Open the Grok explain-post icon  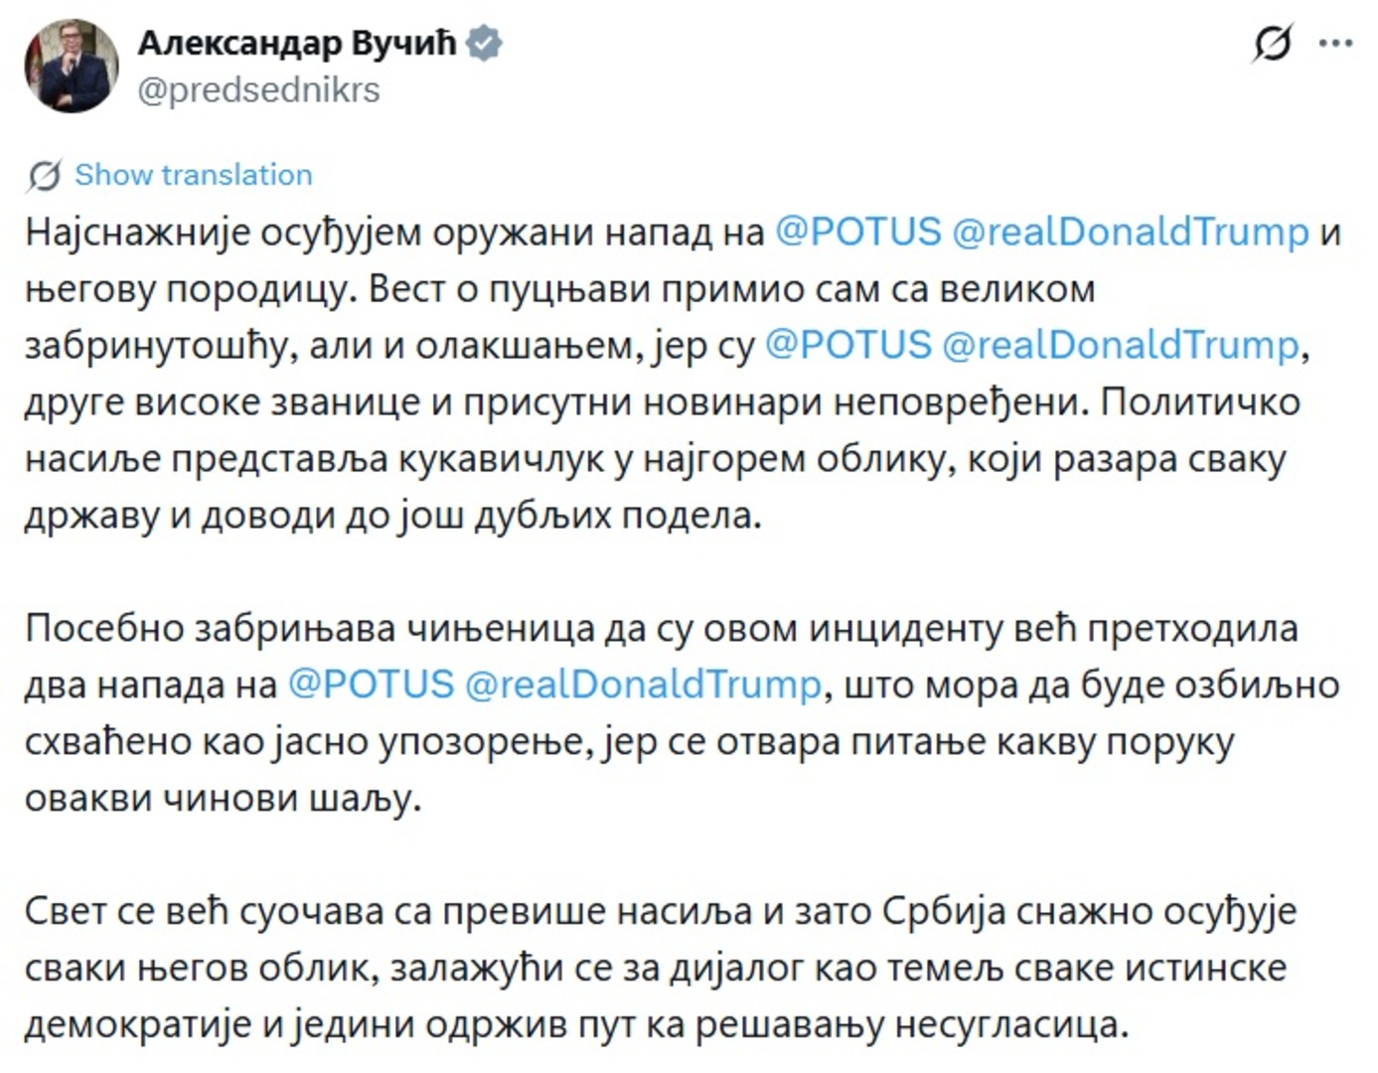tap(1273, 44)
